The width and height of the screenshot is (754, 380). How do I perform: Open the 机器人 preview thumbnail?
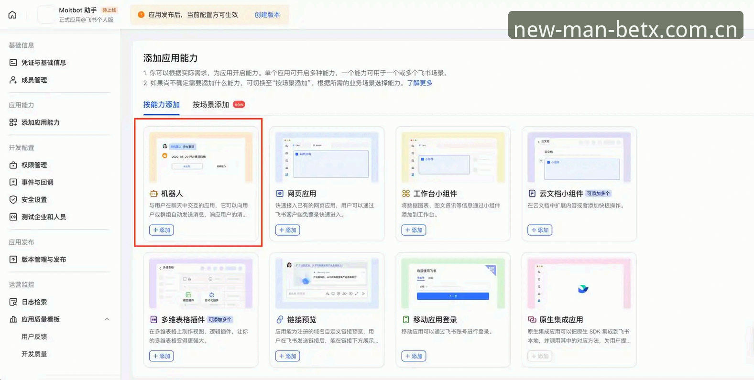201,158
